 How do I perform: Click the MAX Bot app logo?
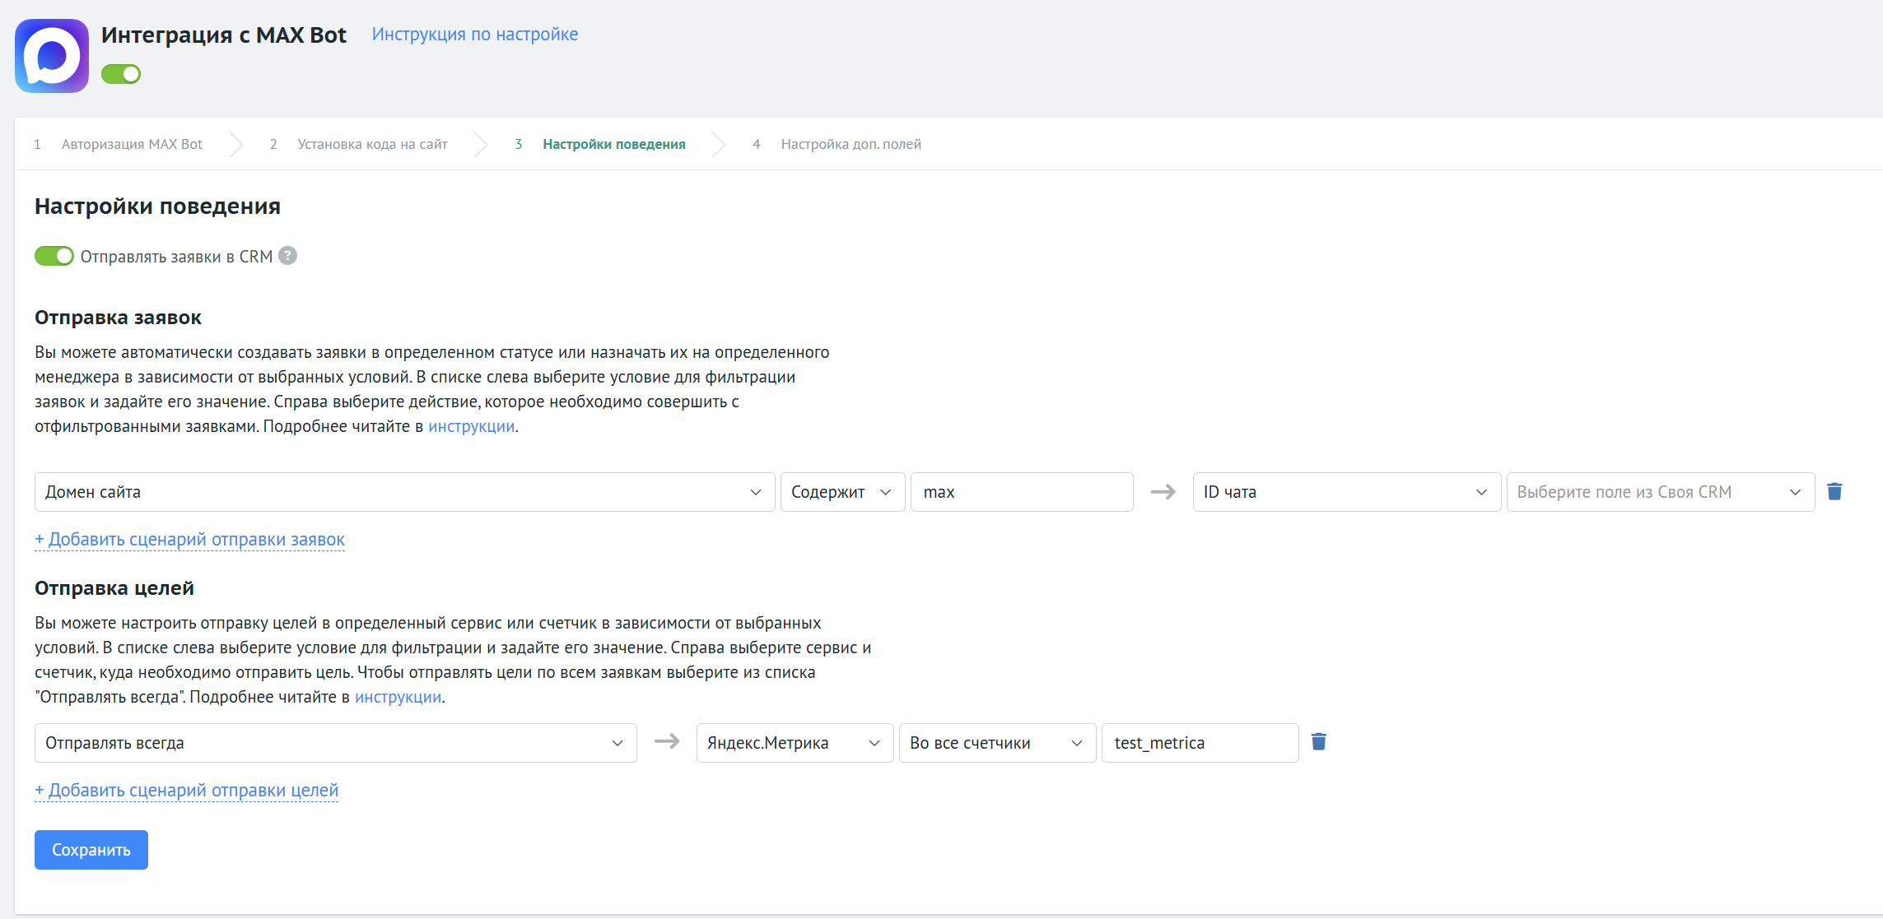tap(52, 56)
